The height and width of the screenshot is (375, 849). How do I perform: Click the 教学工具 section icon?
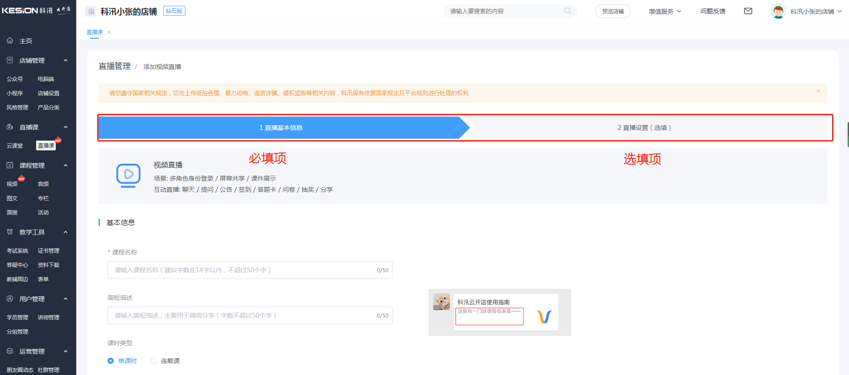click(10, 232)
